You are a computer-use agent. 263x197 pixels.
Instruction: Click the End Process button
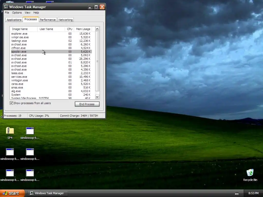tap(87, 104)
